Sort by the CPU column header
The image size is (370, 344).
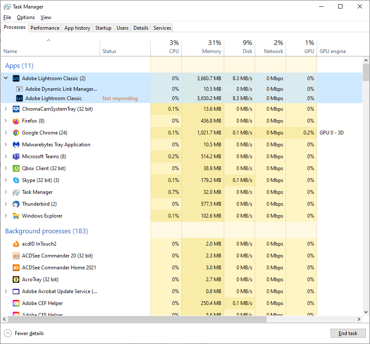pos(166,47)
